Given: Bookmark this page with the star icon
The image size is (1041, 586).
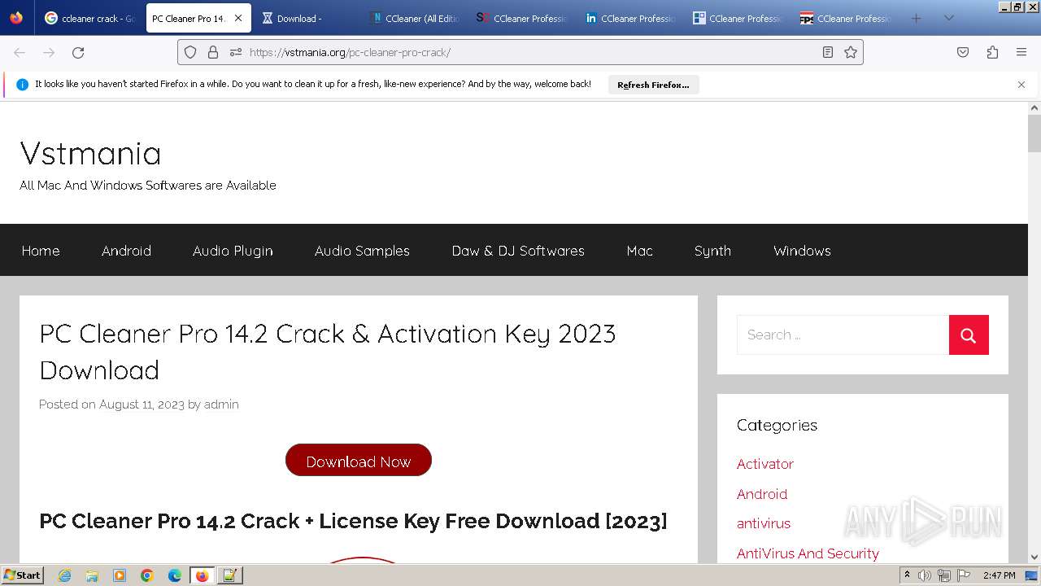Looking at the screenshot, I should pyautogui.click(x=851, y=52).
